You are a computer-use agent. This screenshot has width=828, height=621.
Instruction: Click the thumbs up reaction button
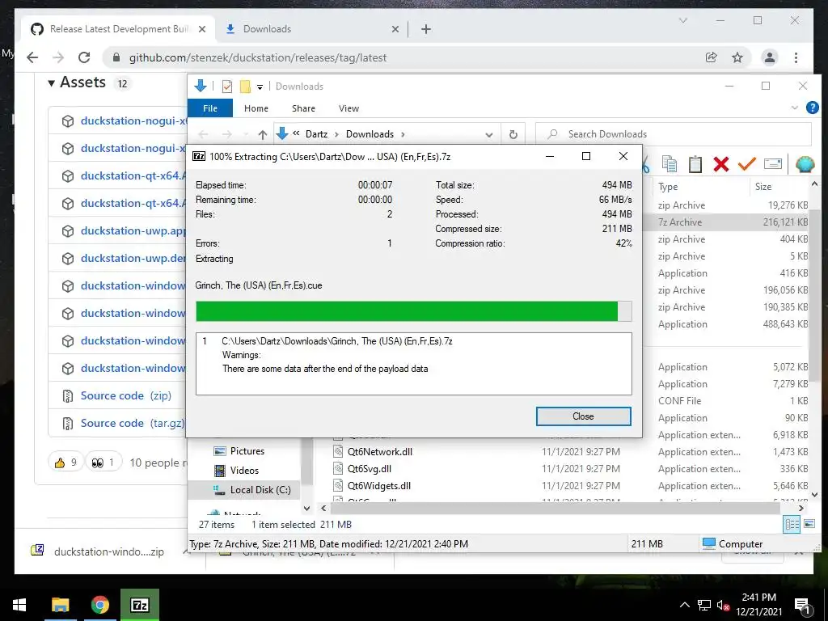[x=66, y=463]
